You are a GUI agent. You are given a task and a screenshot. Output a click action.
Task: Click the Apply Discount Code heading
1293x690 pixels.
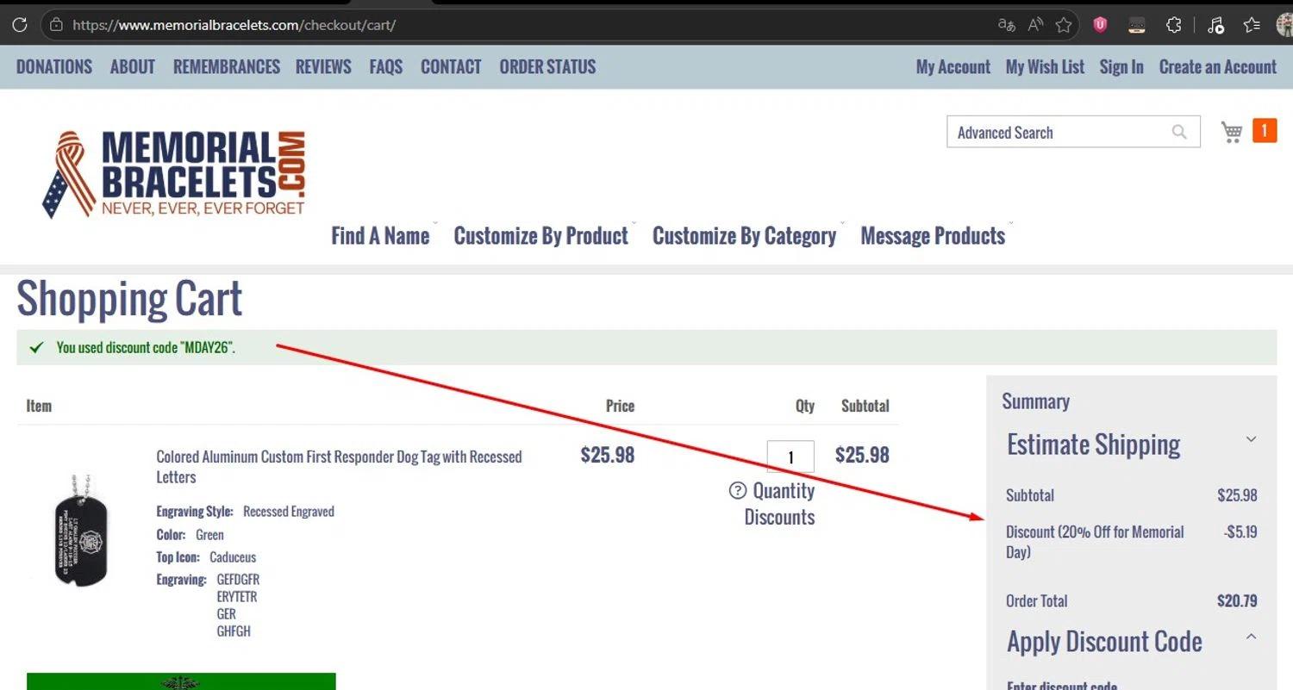1104,642
